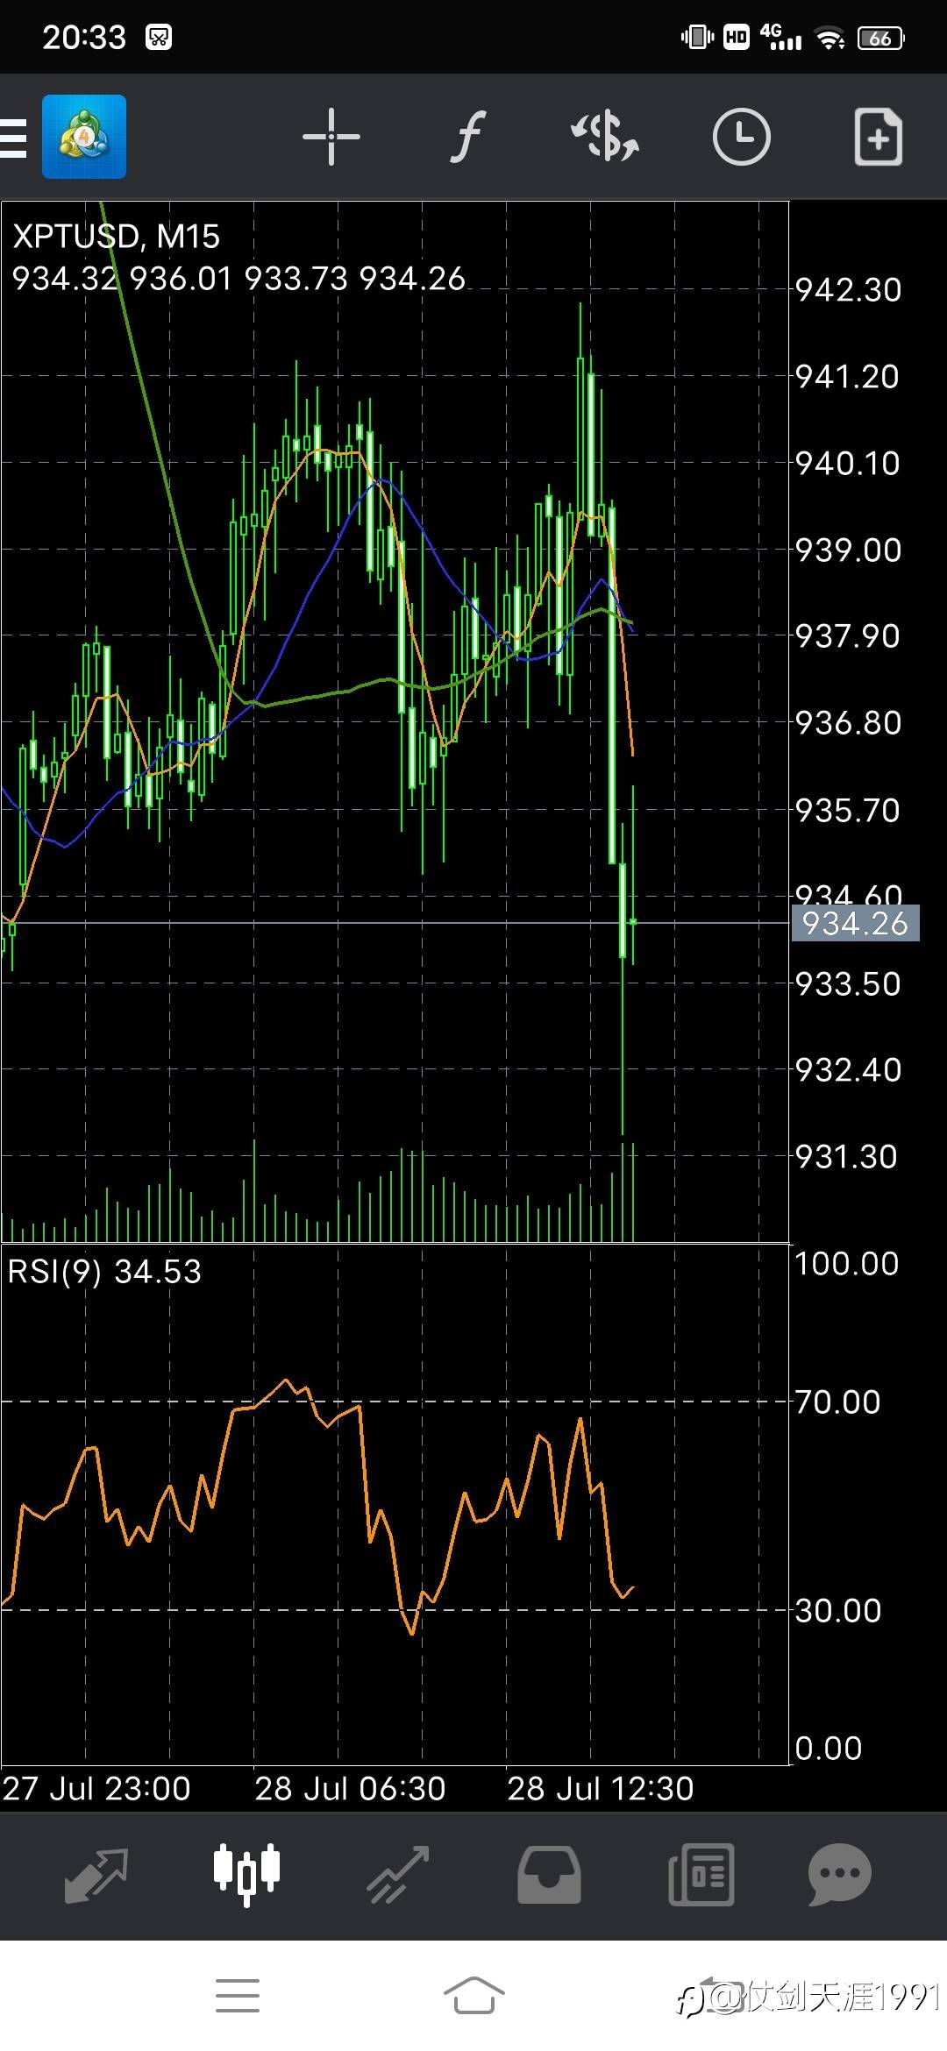Tap the RSI 30.00 level label
This screenshot has width=947, height=2051.
pos(838,1610)
